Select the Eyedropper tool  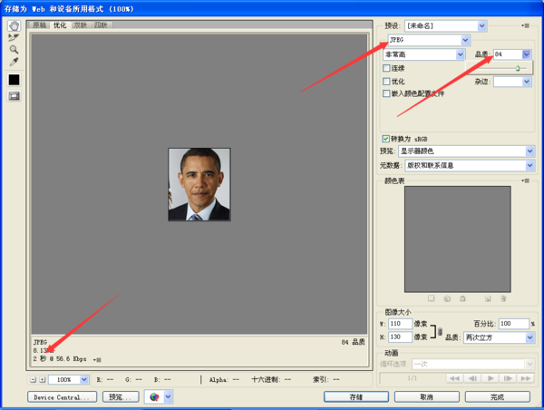click(14, 63)
